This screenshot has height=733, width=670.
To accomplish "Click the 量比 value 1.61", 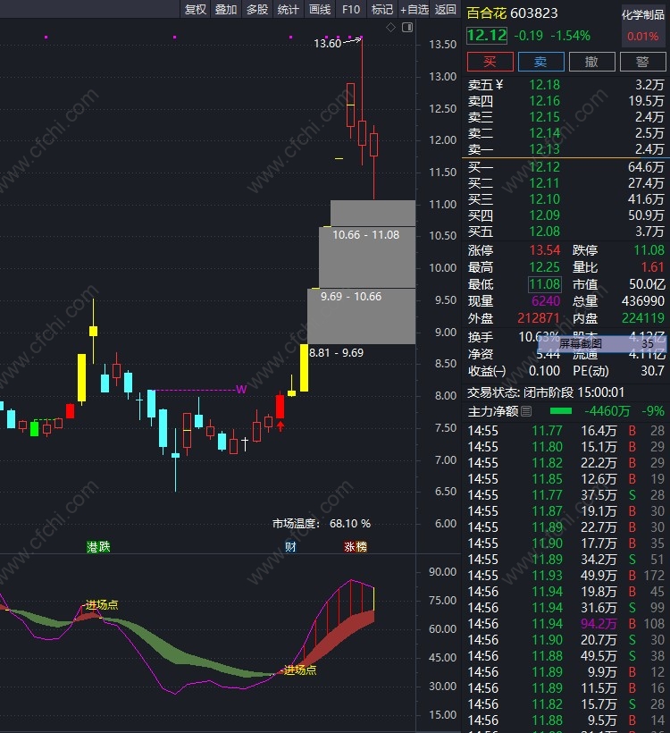I will [653, 267].
